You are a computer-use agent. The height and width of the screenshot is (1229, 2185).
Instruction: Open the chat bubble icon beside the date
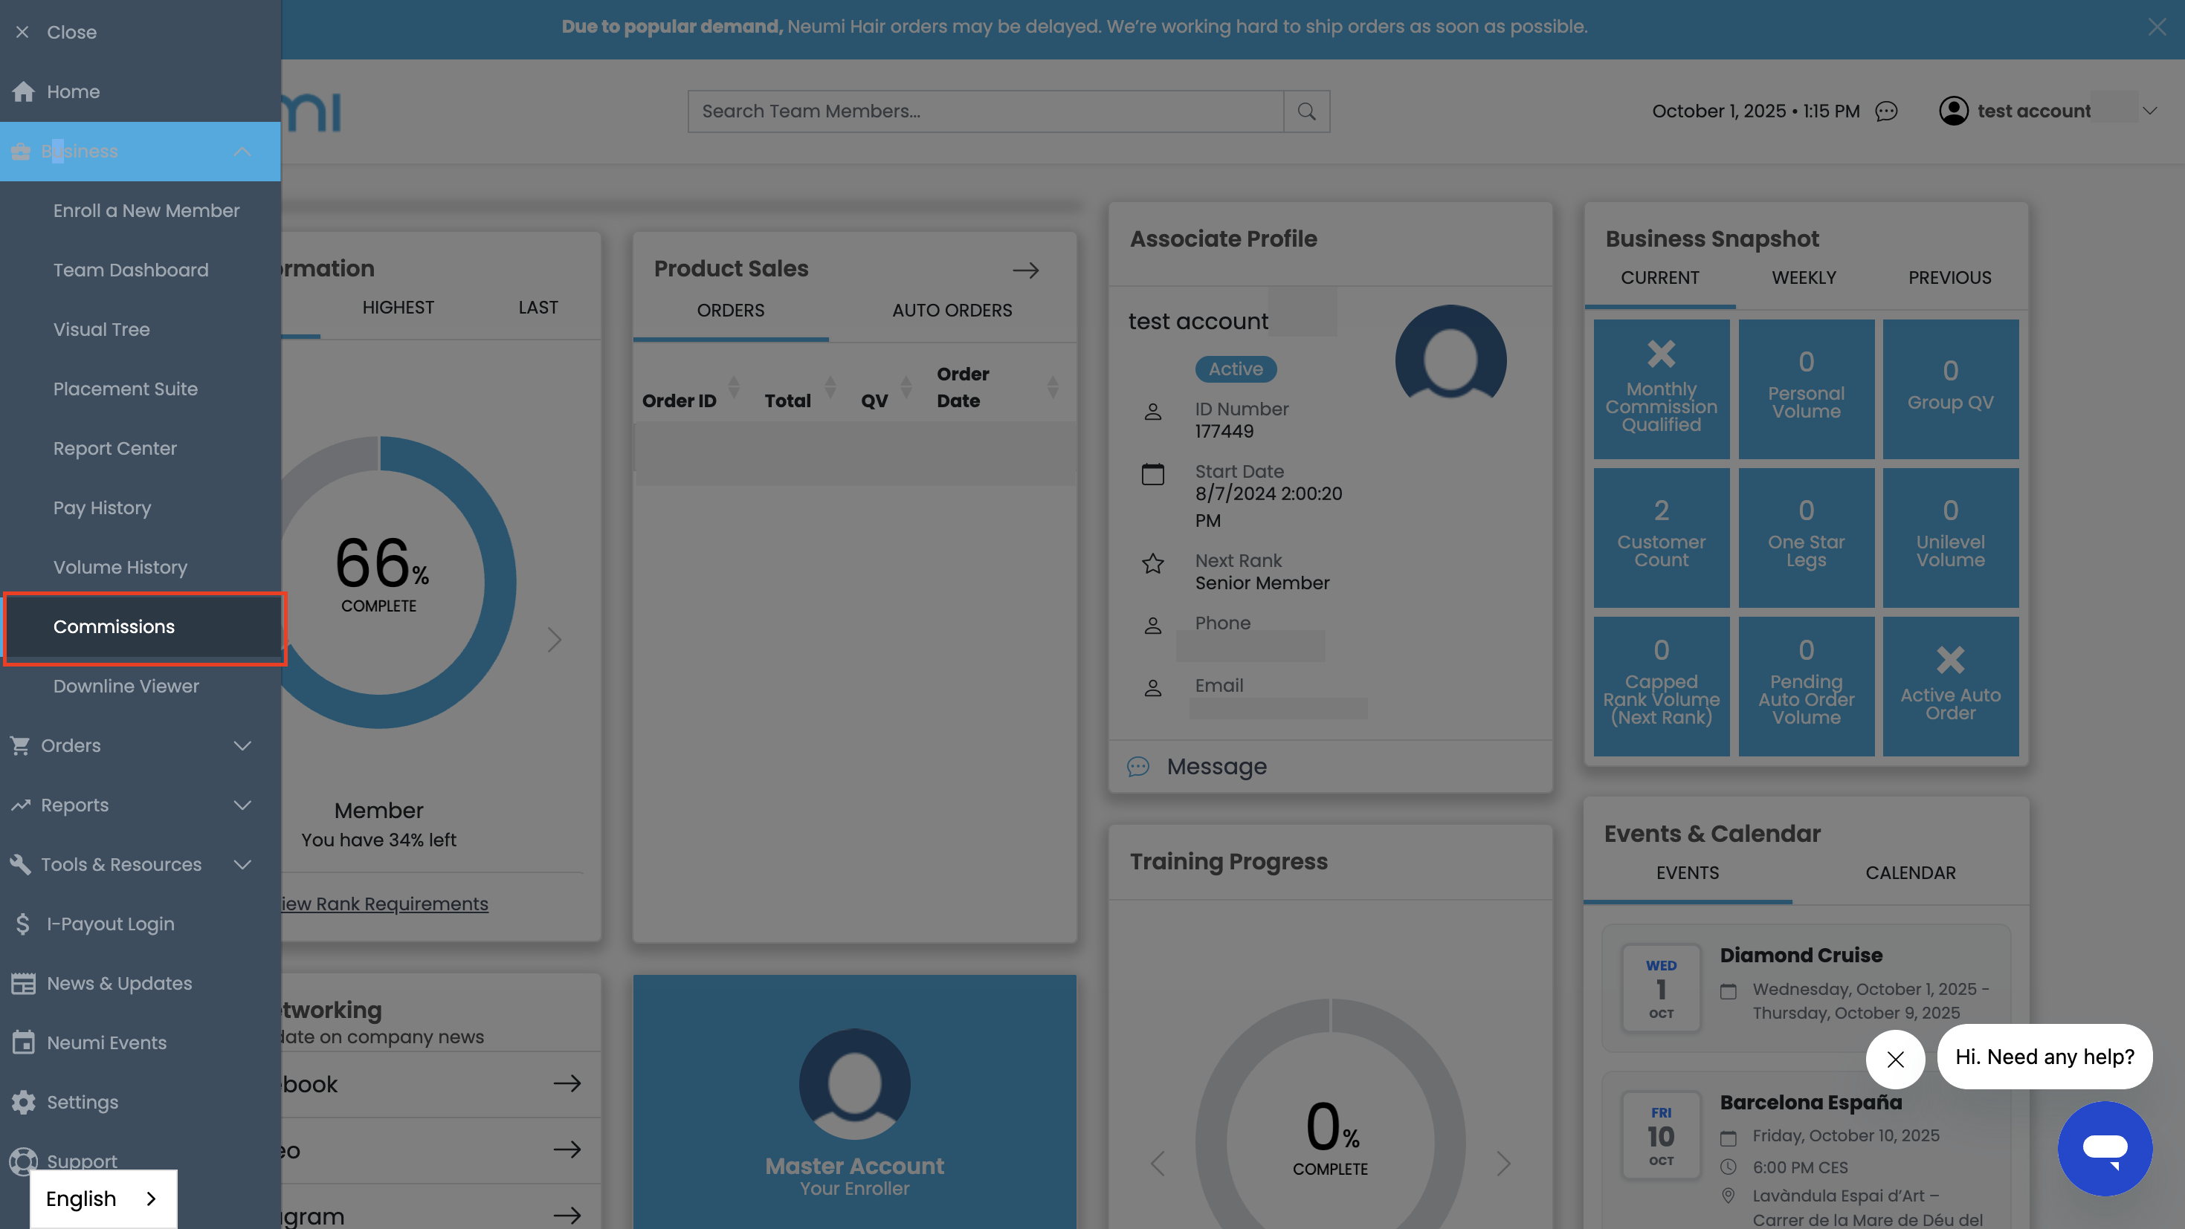point(1885,111)
